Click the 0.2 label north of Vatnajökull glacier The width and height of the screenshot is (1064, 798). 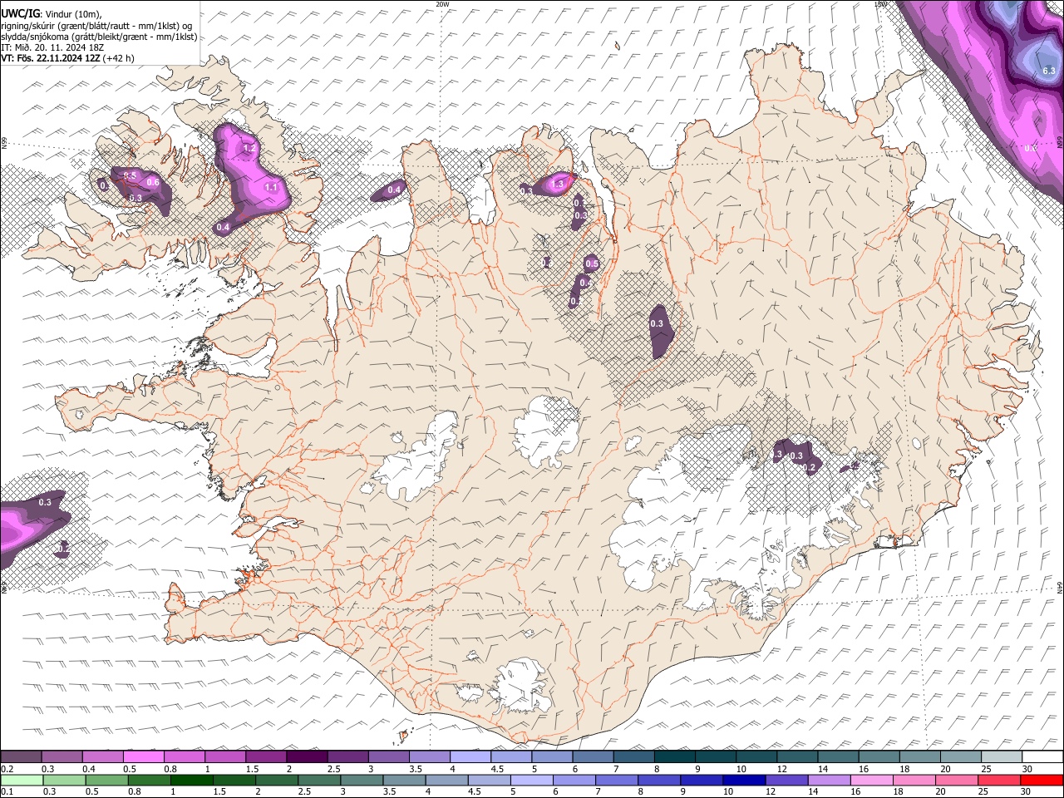810,468
